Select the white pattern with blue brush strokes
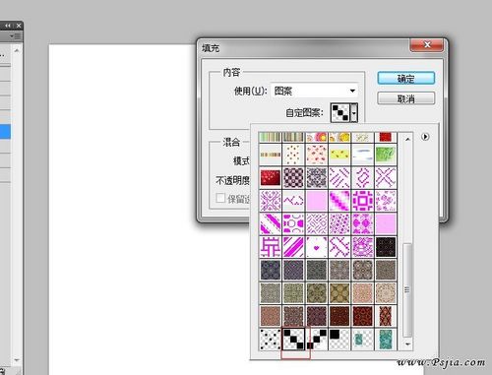Viewport: 492px width, 375px height. [363, 155]
